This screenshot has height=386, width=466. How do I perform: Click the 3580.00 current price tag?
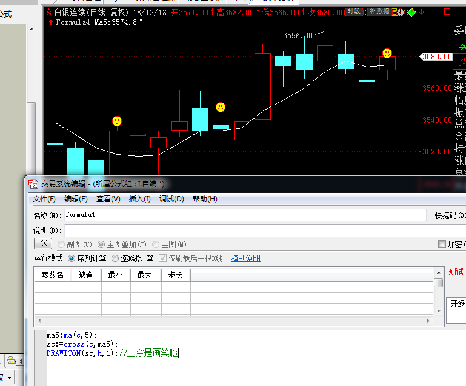pyautogui.click(x=436, y=57)
